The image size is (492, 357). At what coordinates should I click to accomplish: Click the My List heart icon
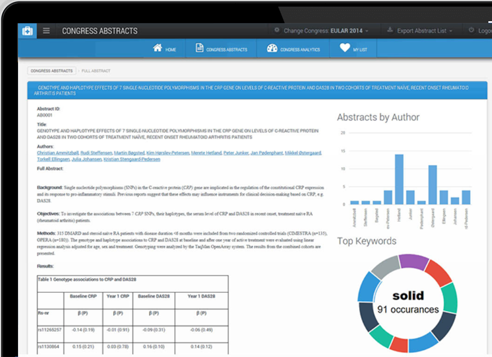pos(345,48)
